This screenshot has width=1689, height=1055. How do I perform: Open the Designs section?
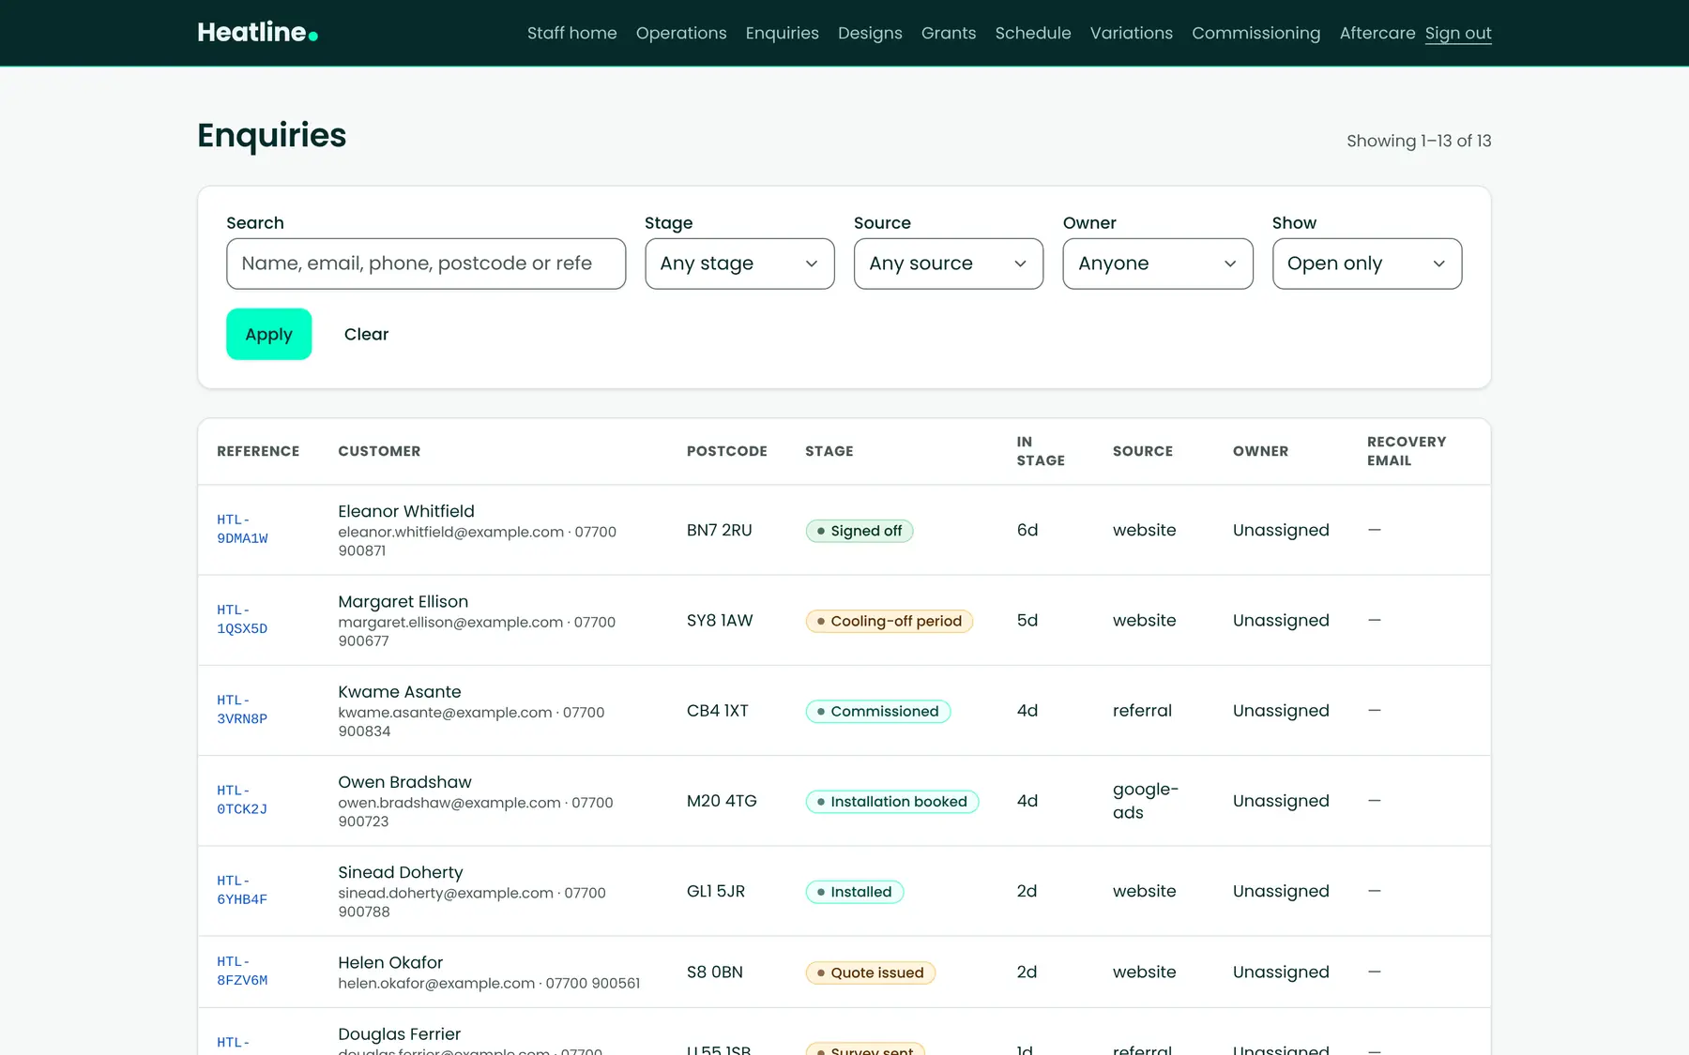click(870, 33)
